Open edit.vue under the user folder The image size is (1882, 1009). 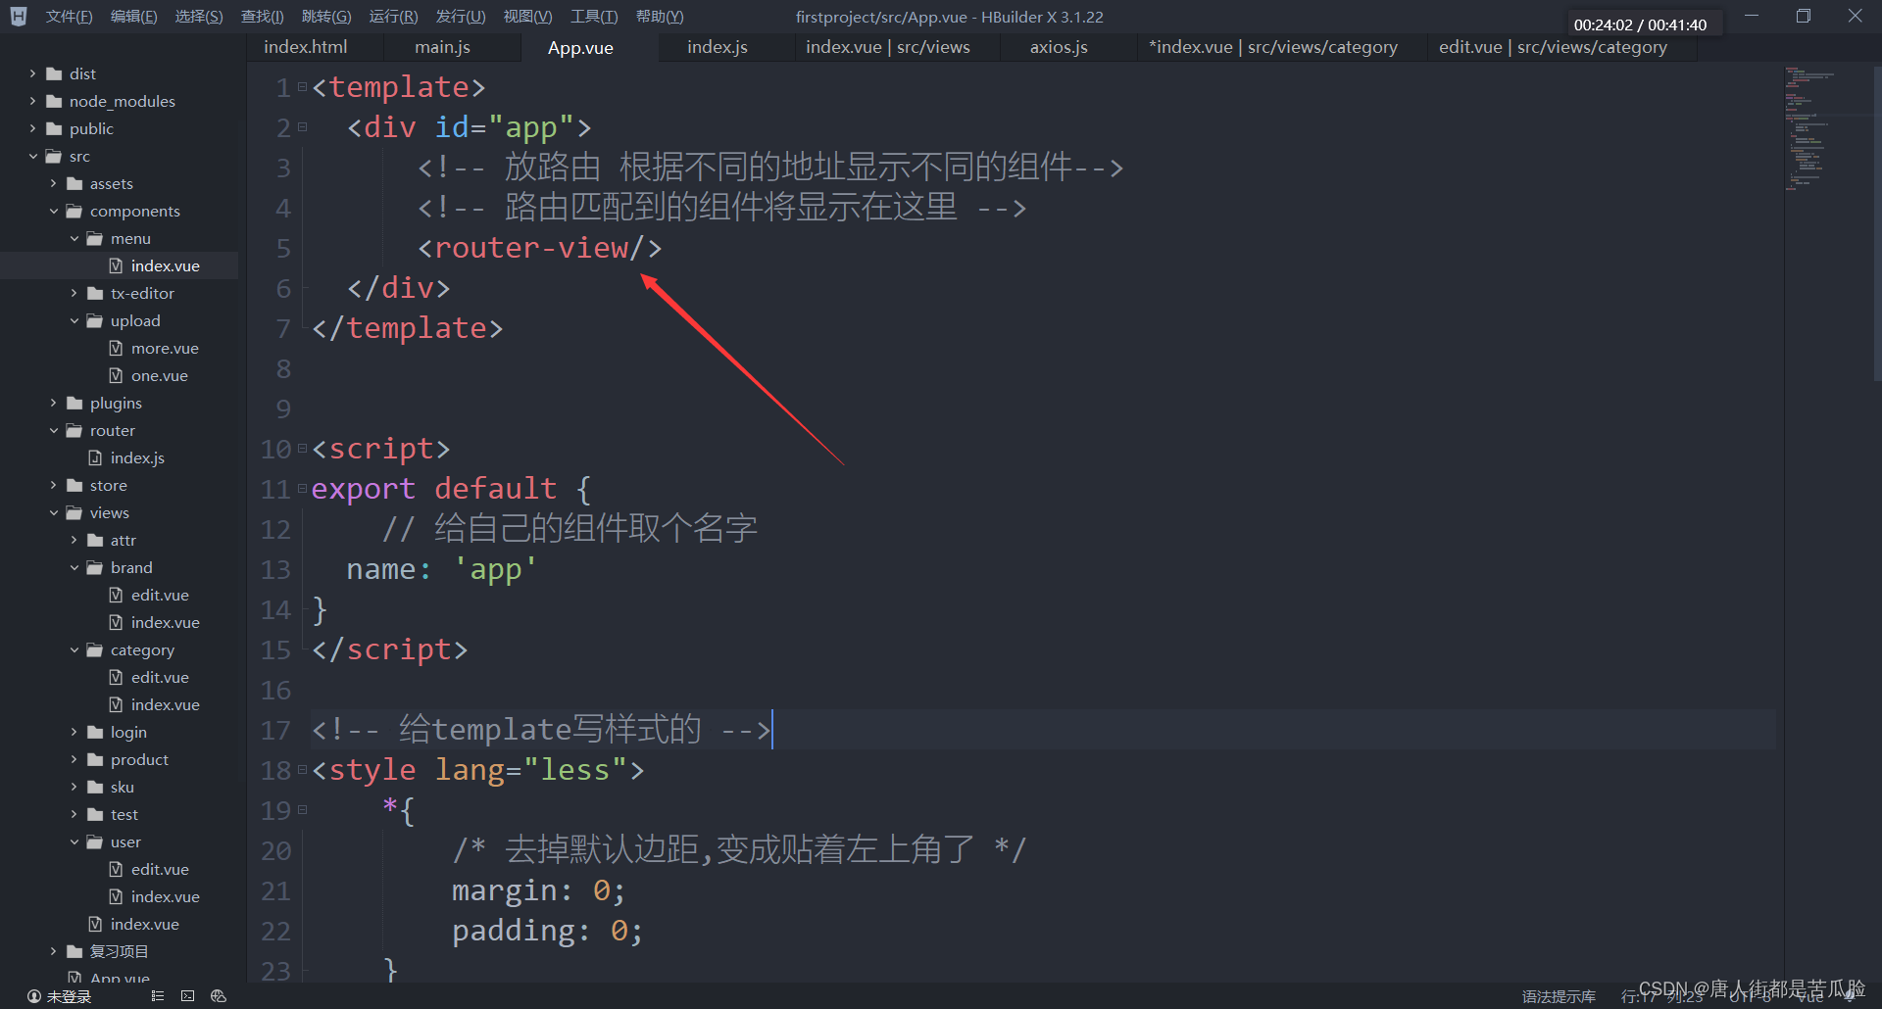[160, 869]
